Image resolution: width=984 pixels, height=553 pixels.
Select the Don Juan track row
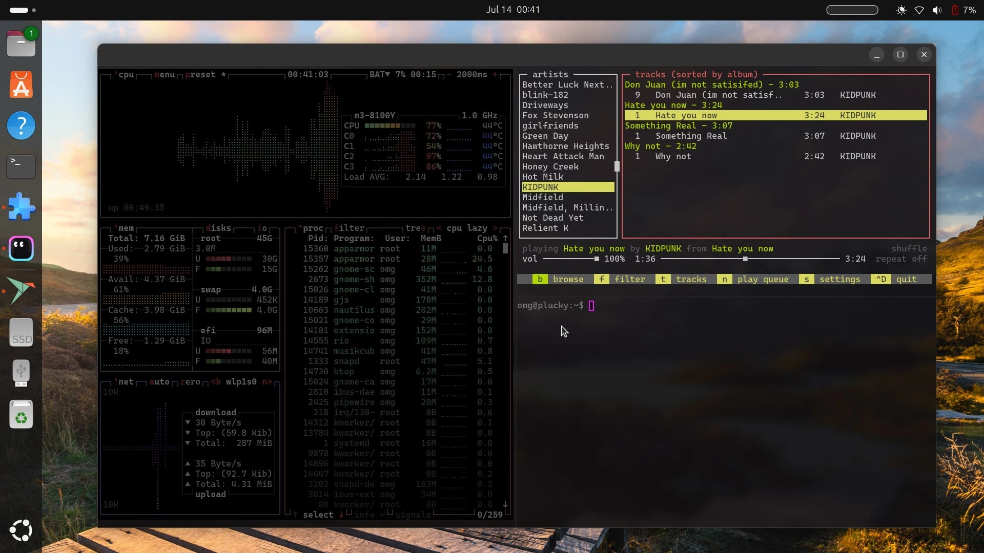tap(775, 95)
